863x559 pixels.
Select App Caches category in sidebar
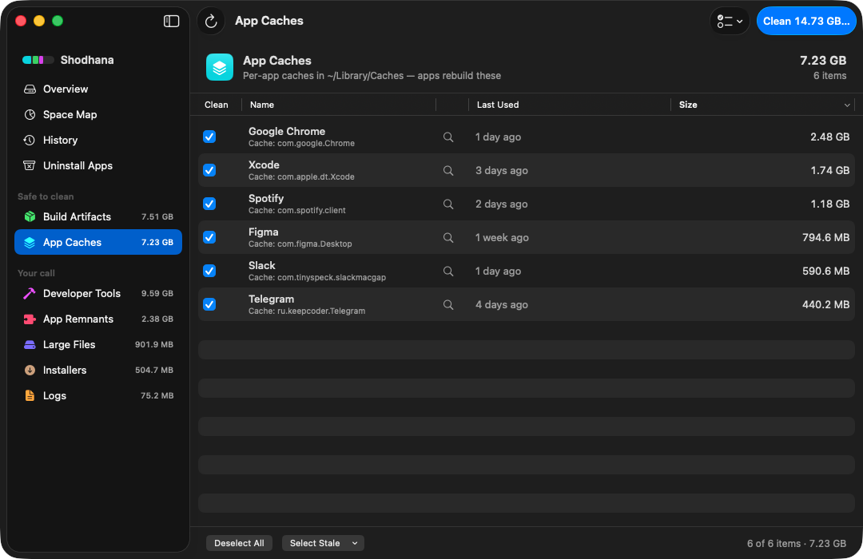coord(98,242)
